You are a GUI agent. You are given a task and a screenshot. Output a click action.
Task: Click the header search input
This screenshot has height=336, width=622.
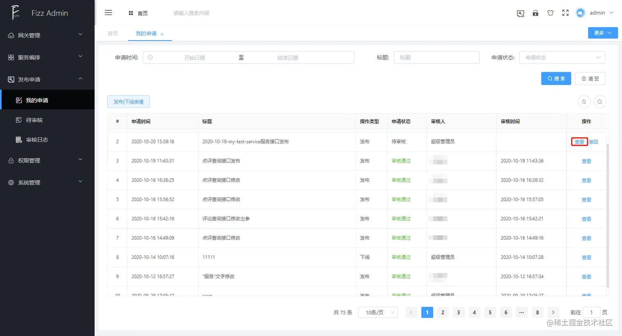tap(191, 13)
